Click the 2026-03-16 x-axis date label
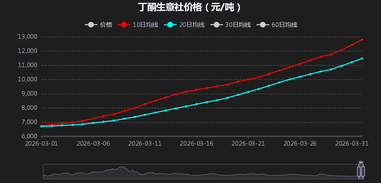This screenshot has height=183, width=381. [196, 144]
